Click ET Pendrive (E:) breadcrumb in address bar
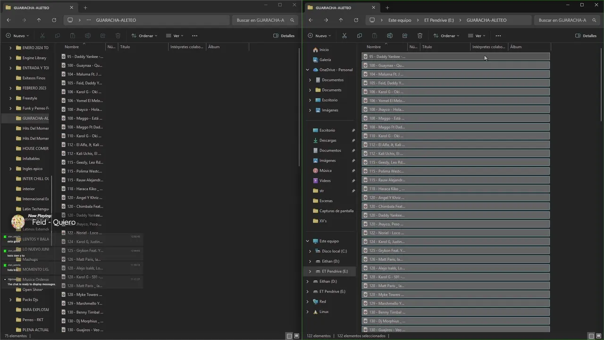Screen dimensions: 604x340 439,20
